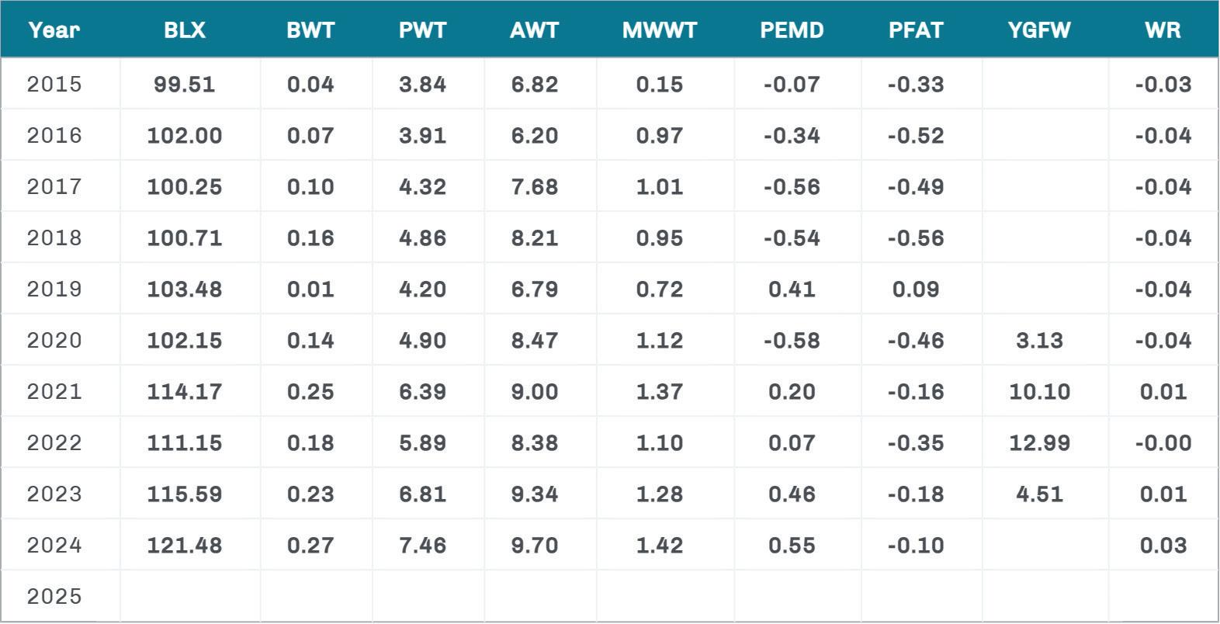Click YGFW value 12.99 in 2022 row
1220x624 pixels.
(1039, 442)
